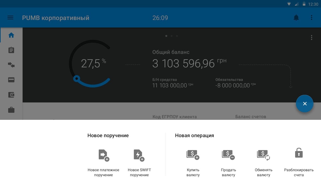Open the transfers arrows sidebar icon
321x189 pixels.
(x=11, y=65)
